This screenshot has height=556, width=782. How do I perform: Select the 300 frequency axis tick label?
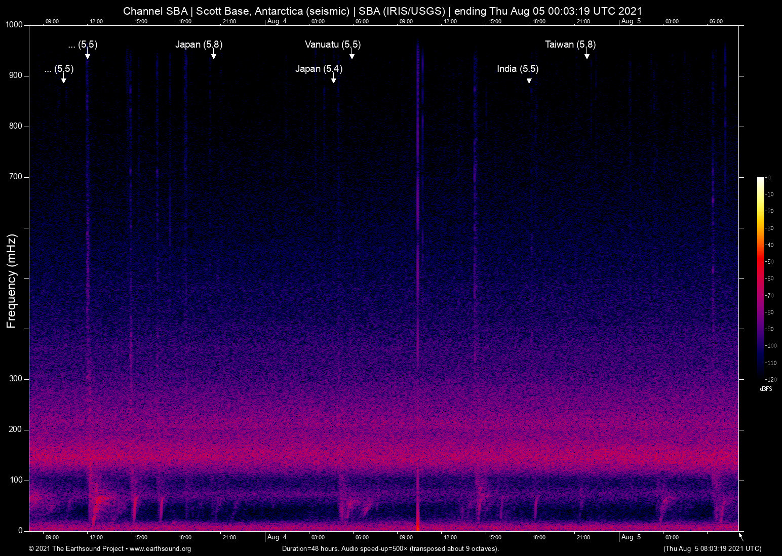tap(16, 379)
